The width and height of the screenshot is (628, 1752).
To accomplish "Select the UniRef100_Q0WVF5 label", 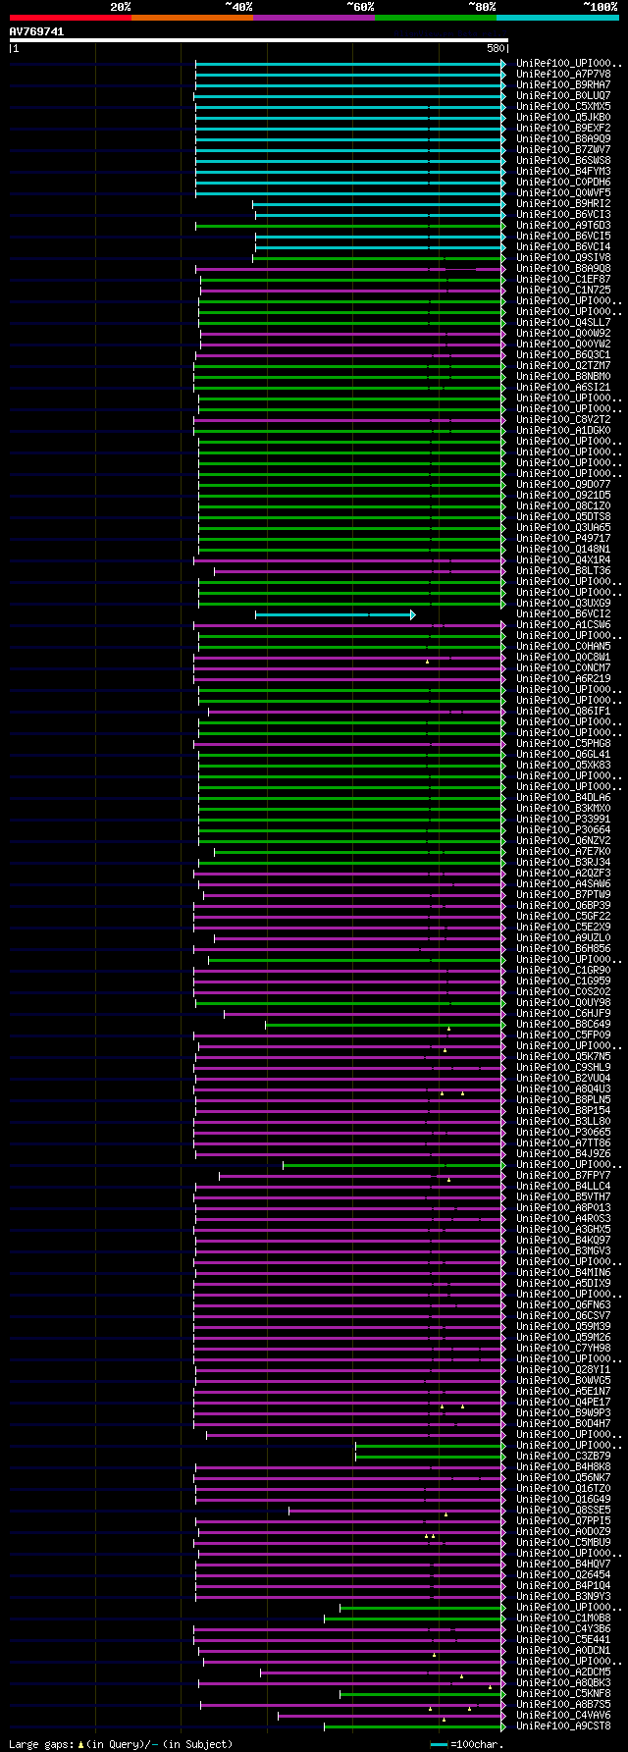I will [563, 192].
